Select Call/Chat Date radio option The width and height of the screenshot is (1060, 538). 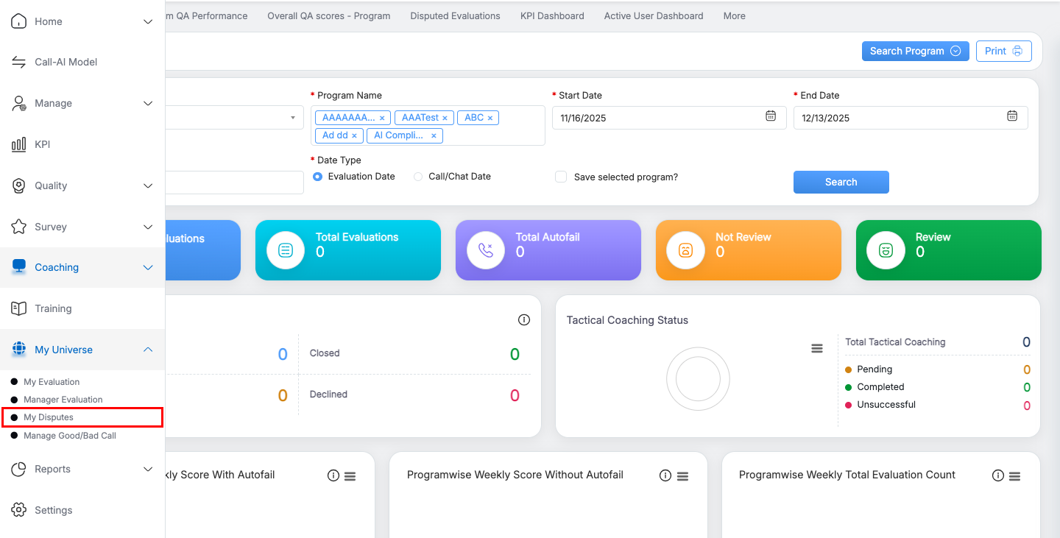point(418,177)
